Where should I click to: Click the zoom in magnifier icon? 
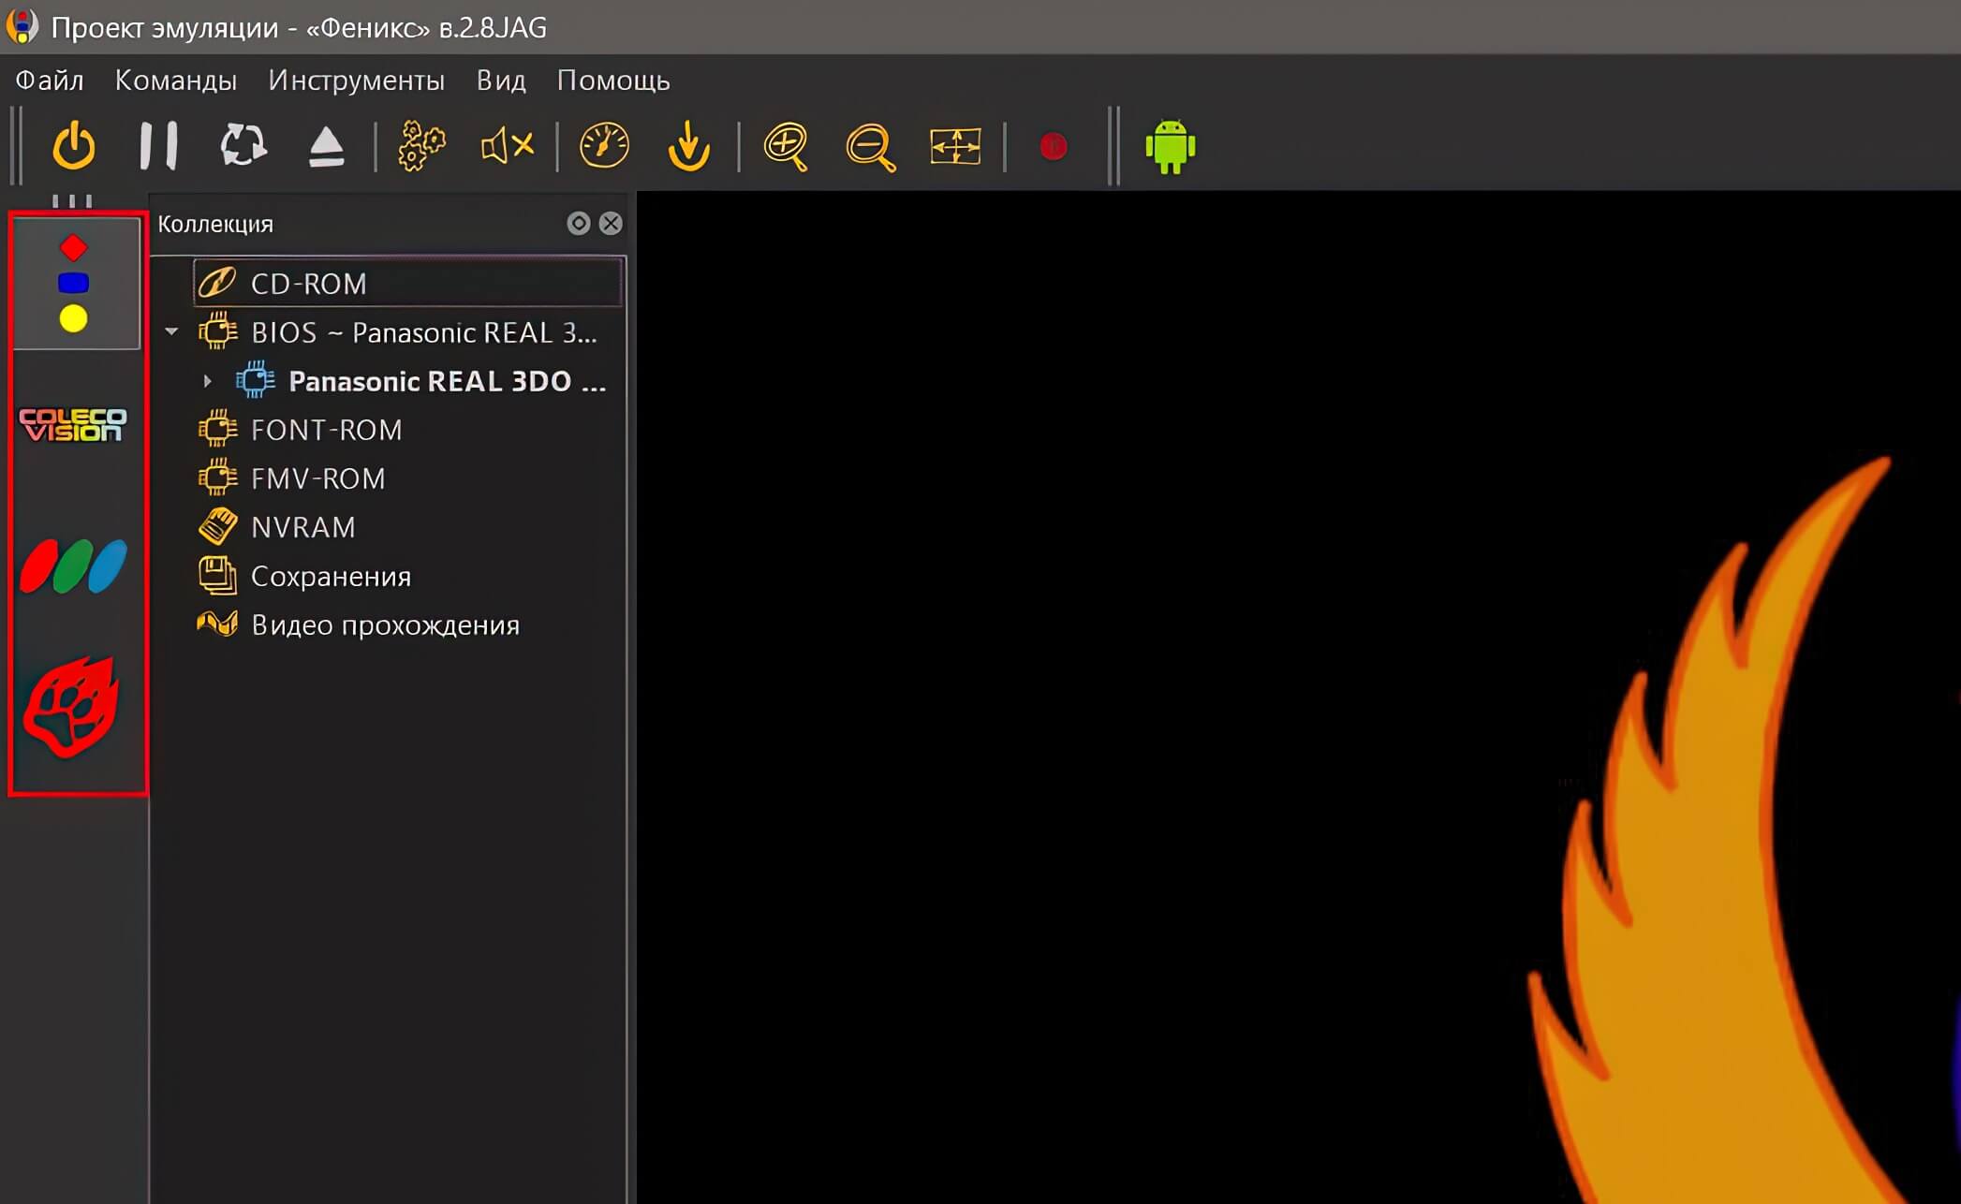coord(785,147)
